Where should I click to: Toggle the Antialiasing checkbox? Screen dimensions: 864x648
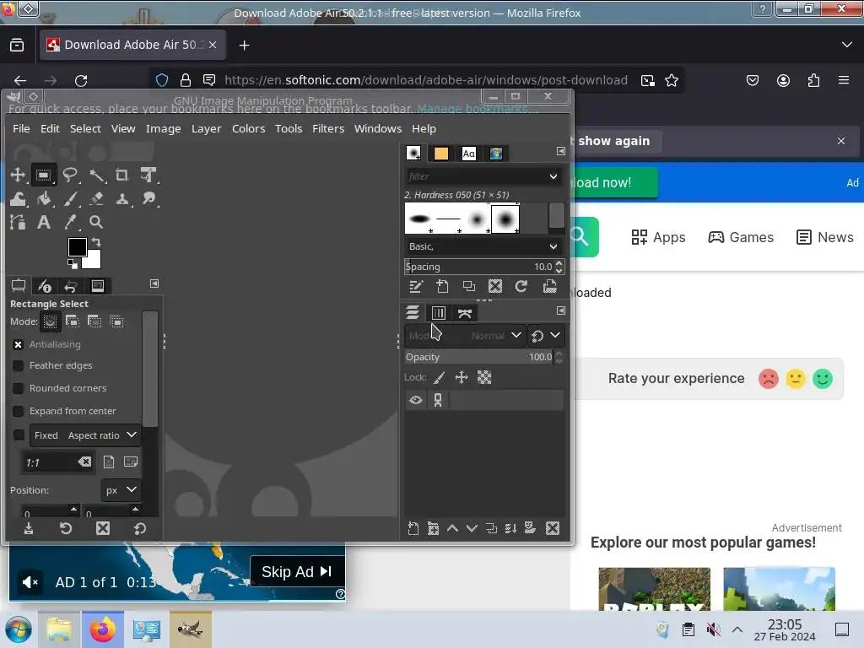pyautogui.click(x=19, y=345)
